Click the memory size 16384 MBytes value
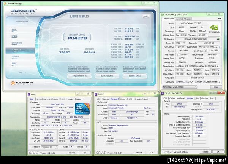228x164 pixels. pyautogui.click(x=179, y=107)
